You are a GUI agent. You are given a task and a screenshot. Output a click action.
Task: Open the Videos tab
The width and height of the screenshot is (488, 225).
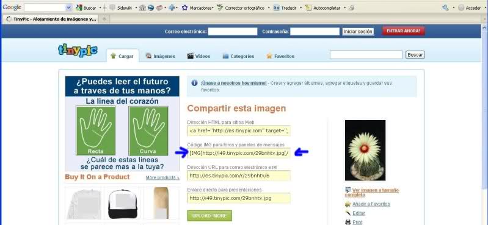tap(198, 56)
